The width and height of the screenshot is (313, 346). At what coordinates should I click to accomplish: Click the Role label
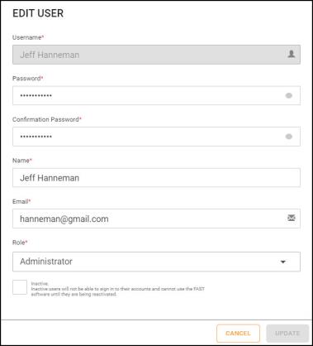point(20,243)
